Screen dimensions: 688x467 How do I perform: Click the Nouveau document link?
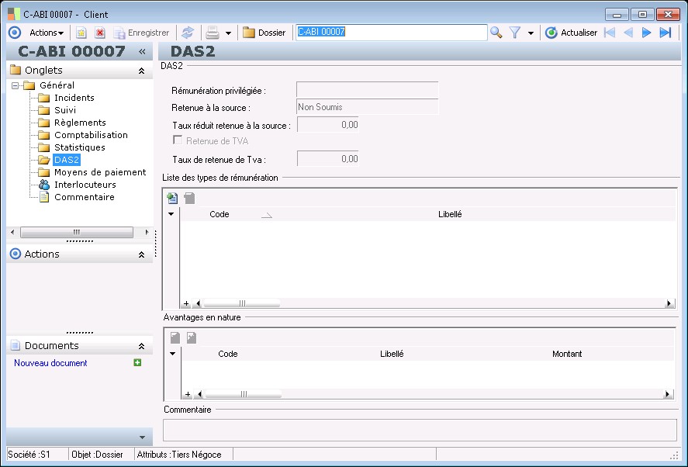pyautogui.click(x=50, y=363)
